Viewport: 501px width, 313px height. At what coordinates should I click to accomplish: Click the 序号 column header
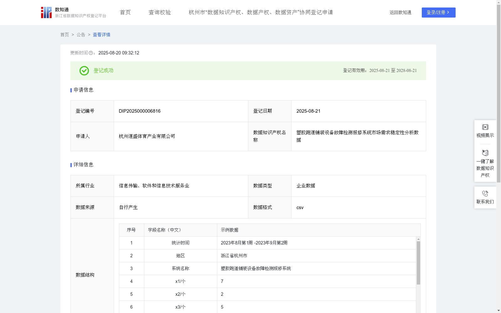[x=131, y=230]
